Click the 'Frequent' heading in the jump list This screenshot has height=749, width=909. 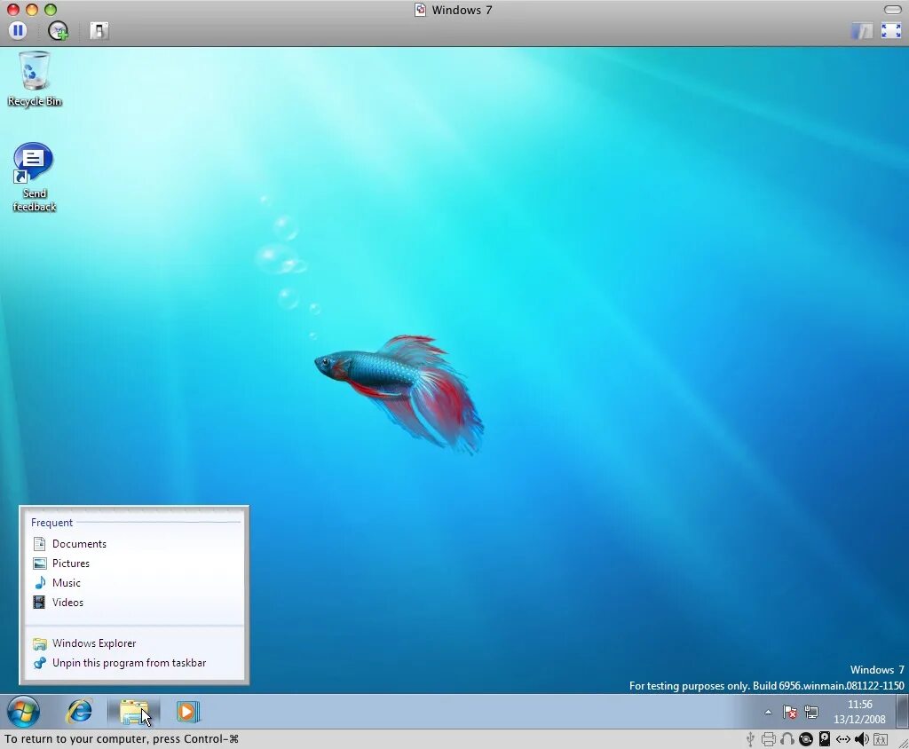click(x=51, y=523)
